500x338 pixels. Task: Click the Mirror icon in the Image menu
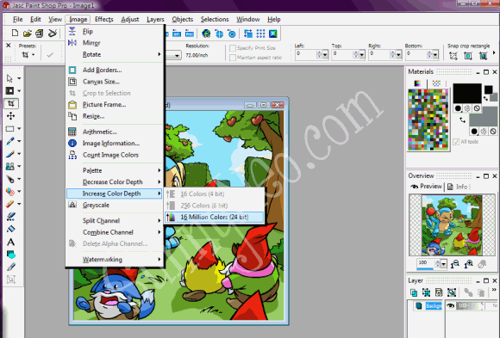pos(72,43)
